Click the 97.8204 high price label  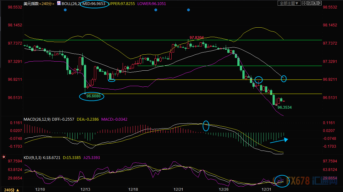[x=196, y=37]
